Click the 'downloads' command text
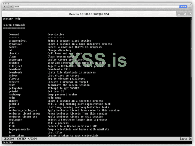 [x=15, y=72]
